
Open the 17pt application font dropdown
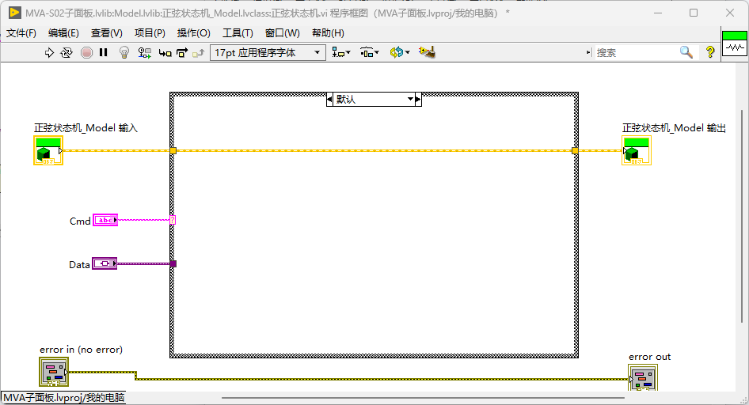(268, 52)
